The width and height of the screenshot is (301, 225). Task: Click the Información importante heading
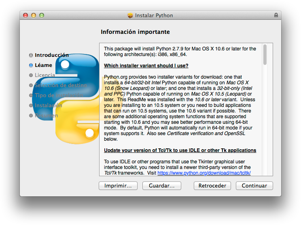(136, 32)
